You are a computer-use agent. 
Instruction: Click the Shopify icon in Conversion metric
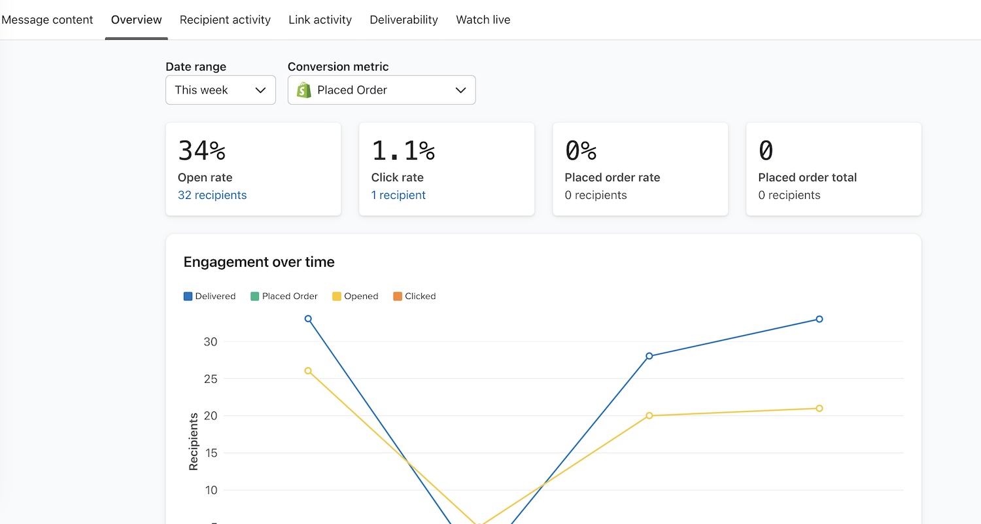tap(303, 90)
